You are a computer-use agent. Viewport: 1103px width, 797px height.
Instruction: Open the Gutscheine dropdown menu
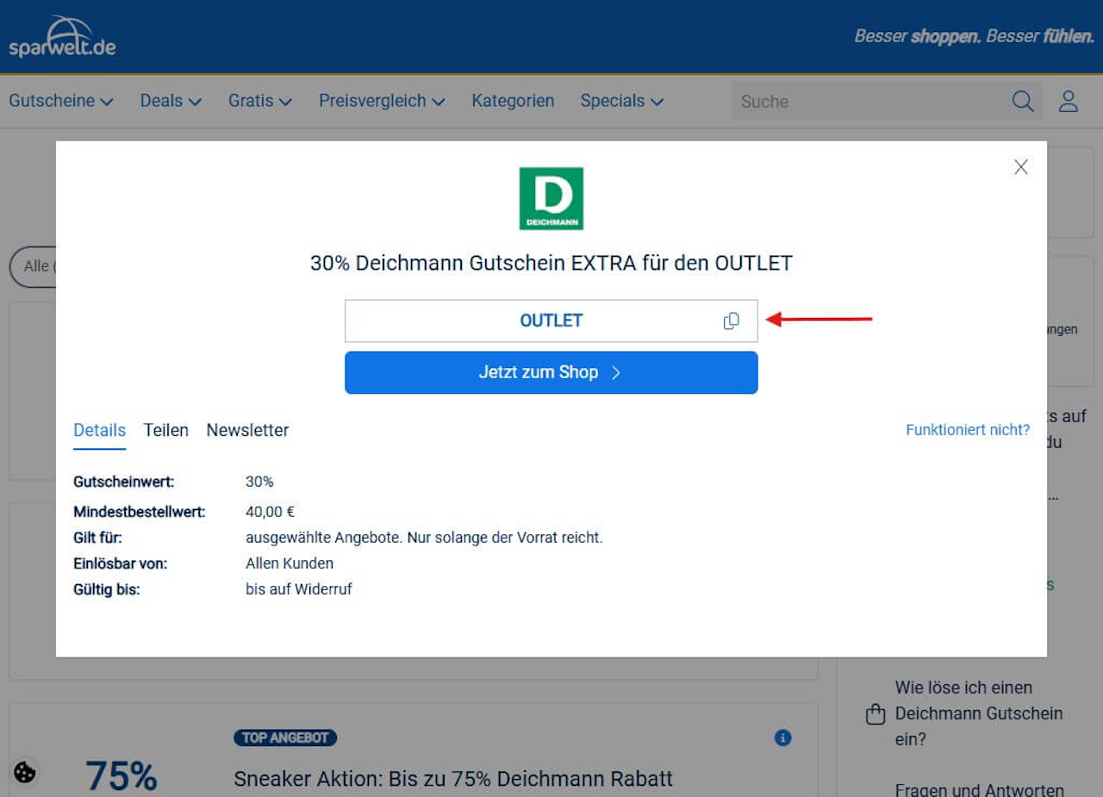click(x=61, y=101)
